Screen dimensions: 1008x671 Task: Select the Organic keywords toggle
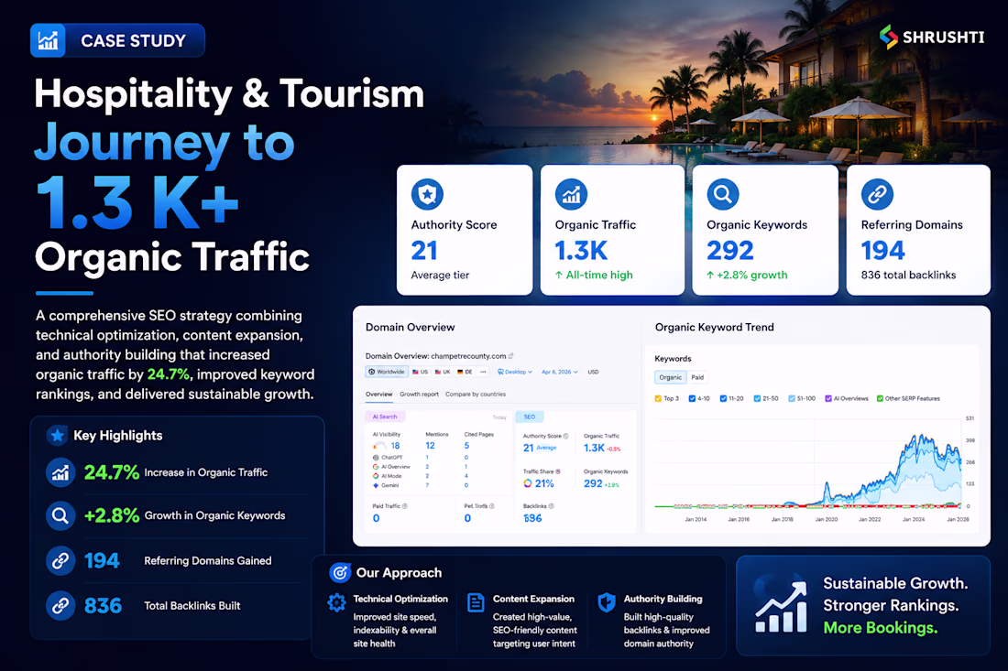point(671,377)
